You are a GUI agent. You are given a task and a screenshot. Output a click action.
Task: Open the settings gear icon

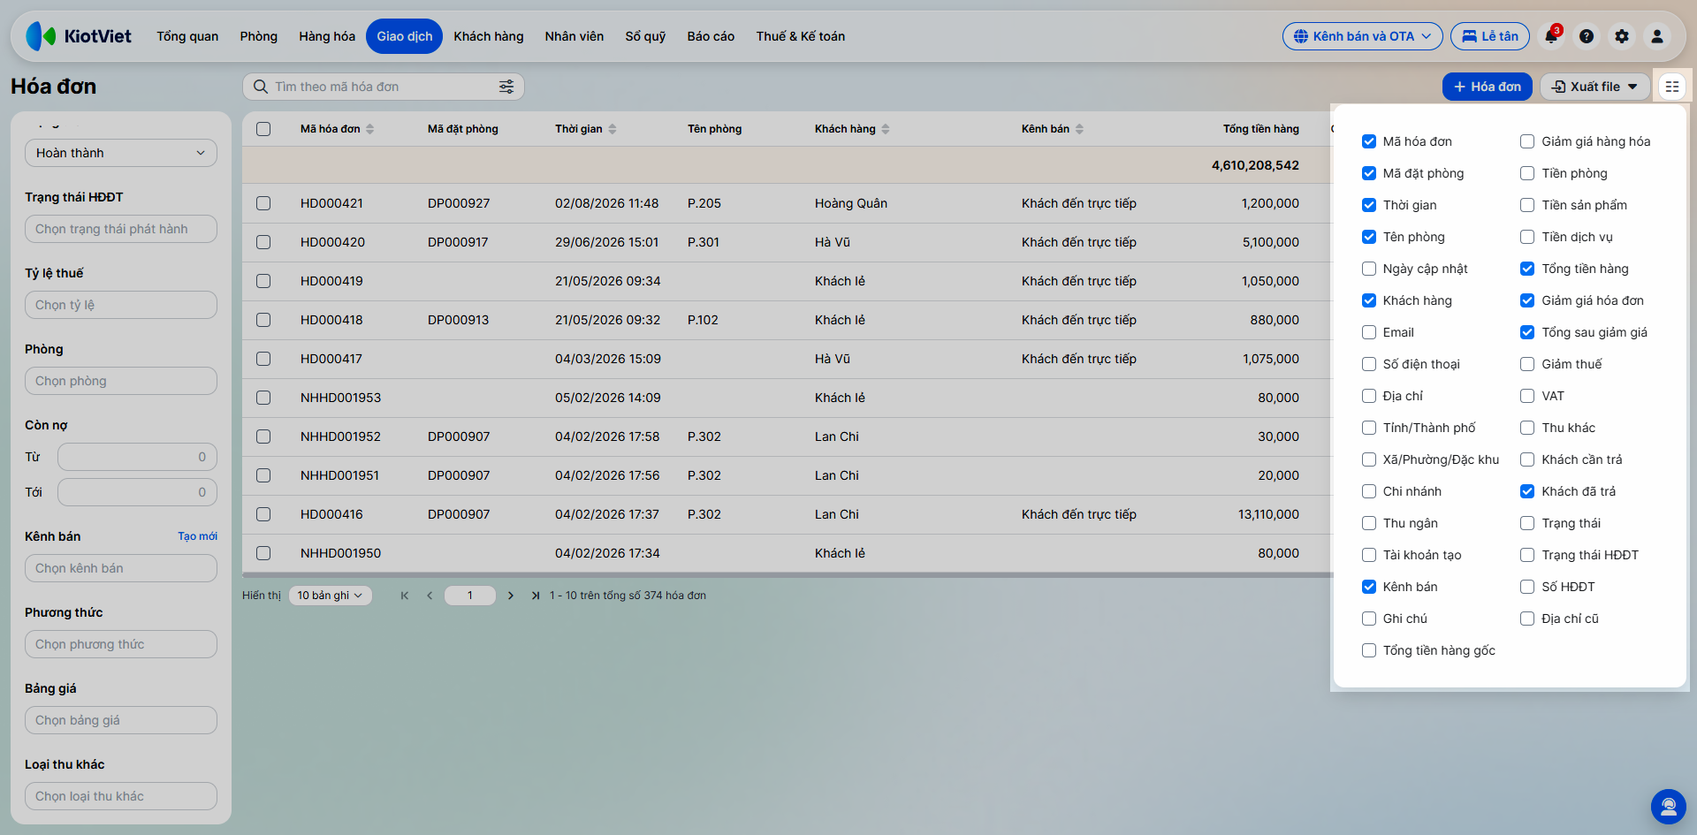[x=1622, y=36]
